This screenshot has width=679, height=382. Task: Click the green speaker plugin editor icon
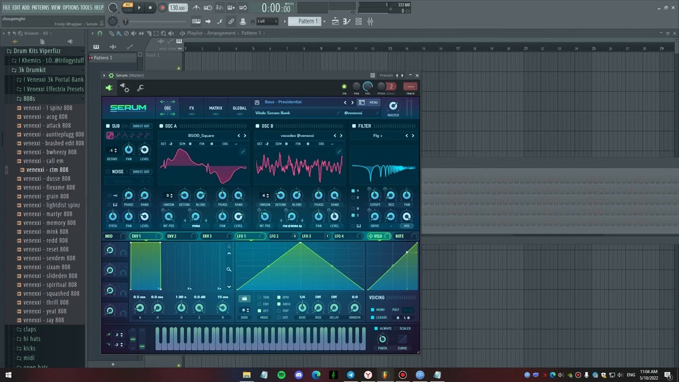coord(109,88)
